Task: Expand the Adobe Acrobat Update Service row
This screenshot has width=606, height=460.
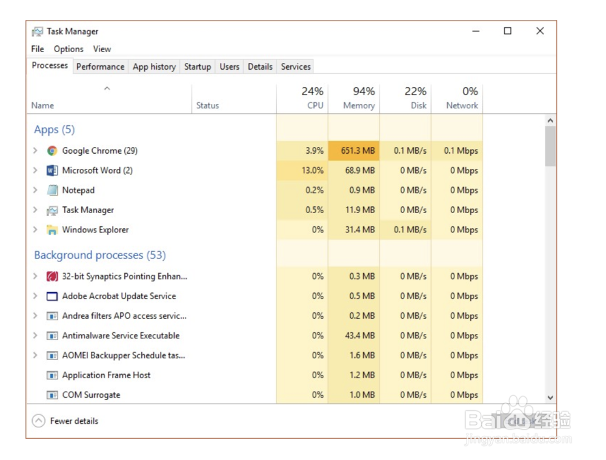Action: coord(35,295)
